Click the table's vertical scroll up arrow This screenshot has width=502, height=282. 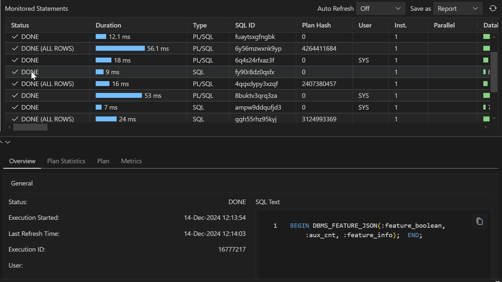pyautogui.click(x=494, y=37)
